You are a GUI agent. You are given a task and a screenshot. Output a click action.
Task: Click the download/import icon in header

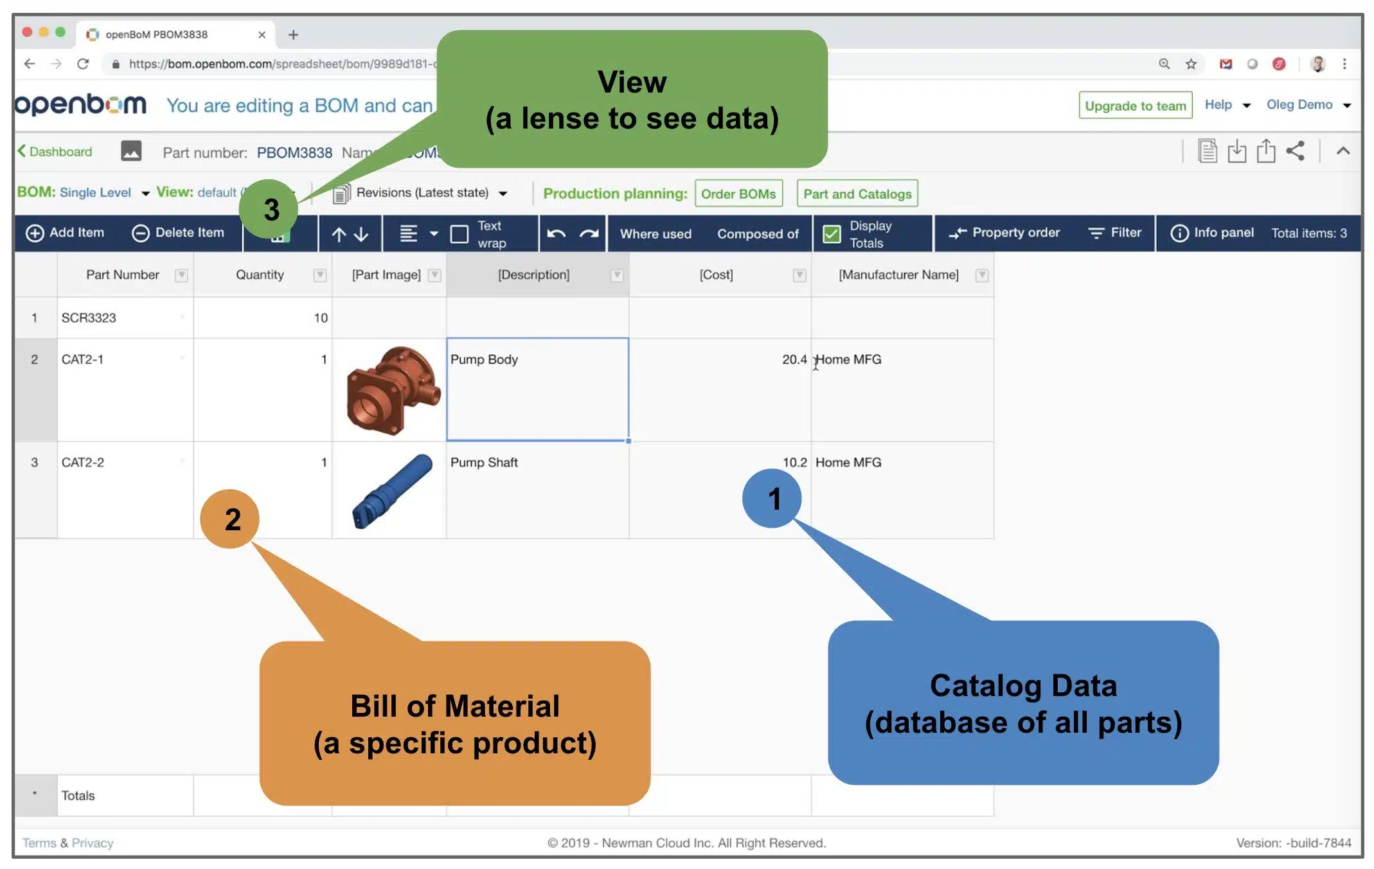coord(1236,151)
